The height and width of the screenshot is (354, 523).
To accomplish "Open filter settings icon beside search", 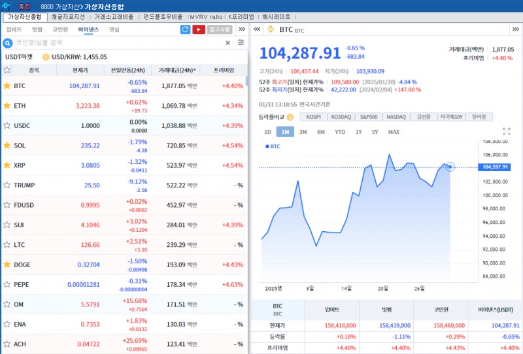I will pyautogui.click(x=241, y=42).
